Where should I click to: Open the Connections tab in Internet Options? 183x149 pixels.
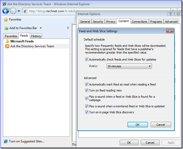coord(139,22)
